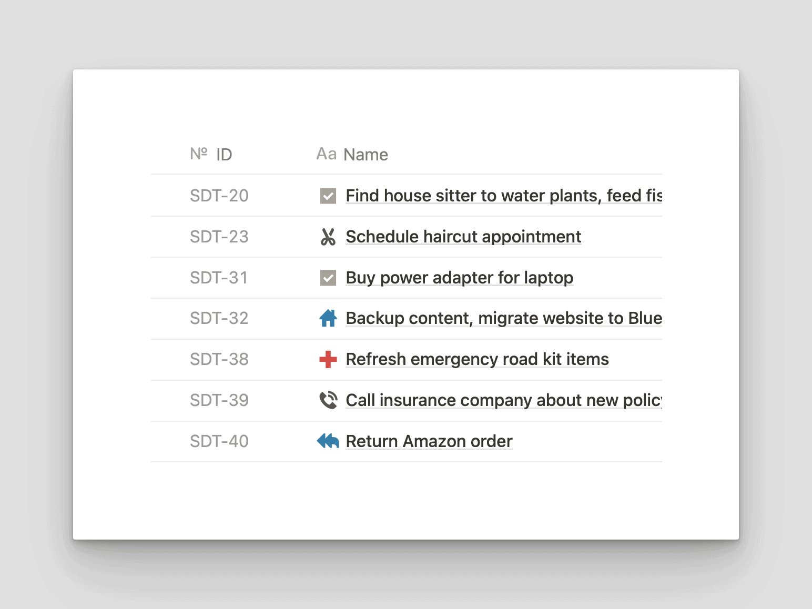
Task: Select the SDT-23 ID cell
Action: (219, 237)
